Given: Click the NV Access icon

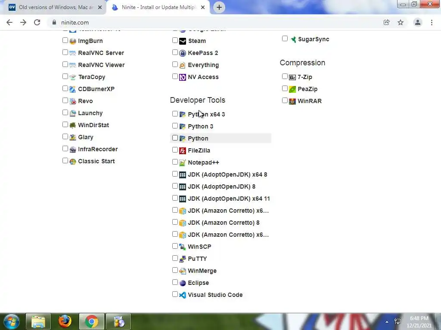Looking at the screenshot, I should click(x=183, y=77).
